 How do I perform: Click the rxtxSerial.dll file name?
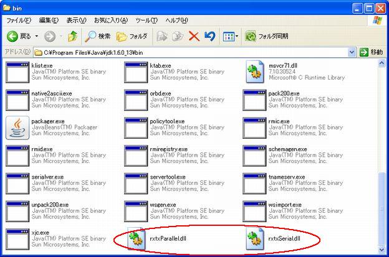pyautogui.click(x=284, y=239)
